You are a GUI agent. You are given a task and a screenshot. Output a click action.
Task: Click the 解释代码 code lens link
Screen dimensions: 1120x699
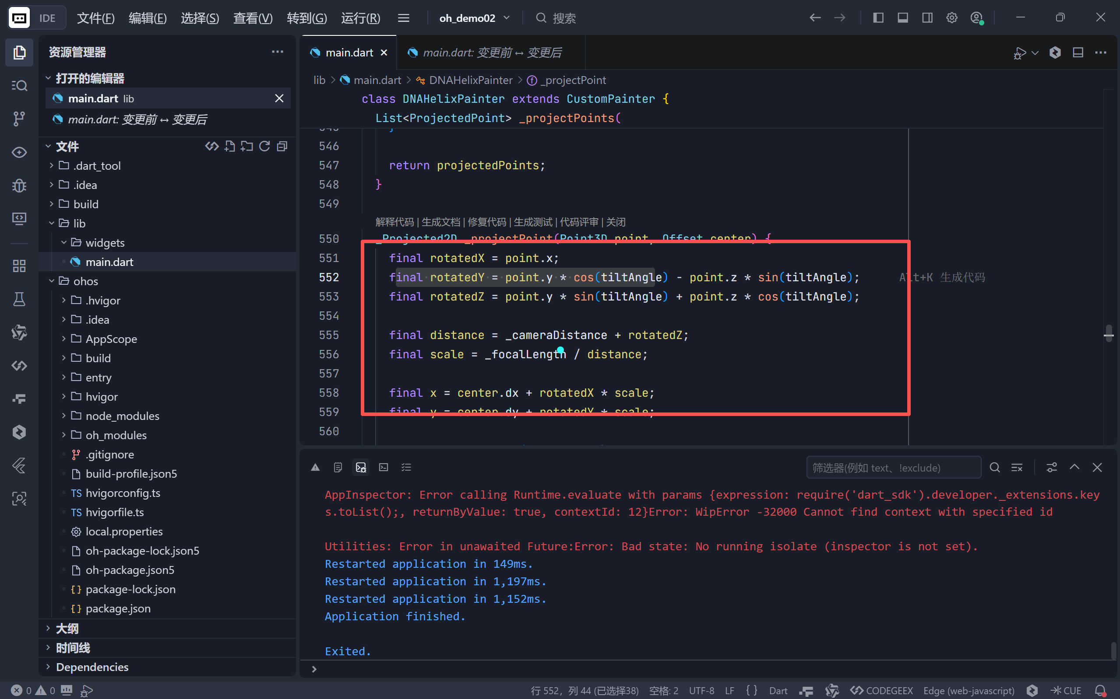tap(394, 222)
